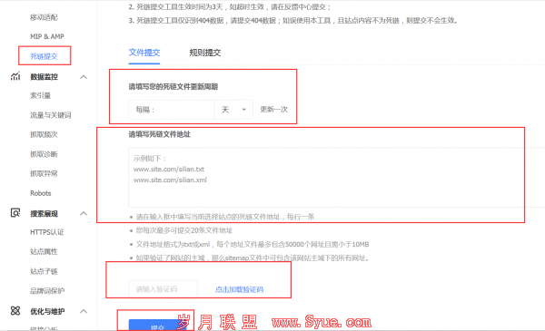
Task: Click the 更新一次 text
Action: (274, 110)
